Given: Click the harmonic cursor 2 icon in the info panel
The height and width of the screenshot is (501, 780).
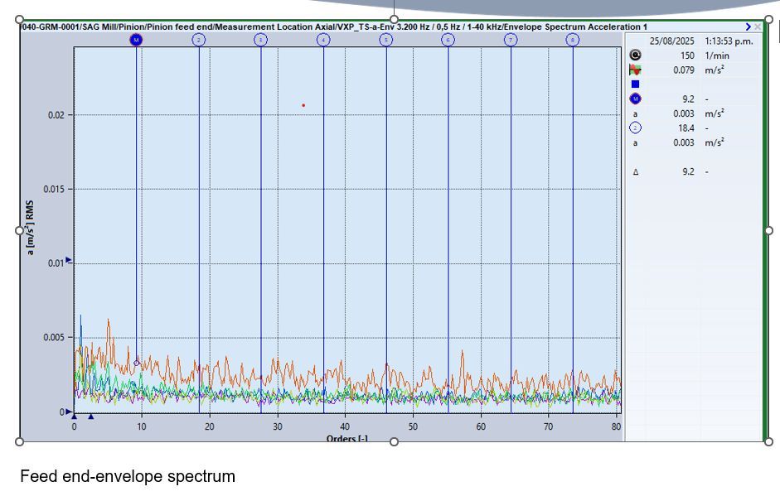Looking at the screenshot, I should (x=635, y=128).
